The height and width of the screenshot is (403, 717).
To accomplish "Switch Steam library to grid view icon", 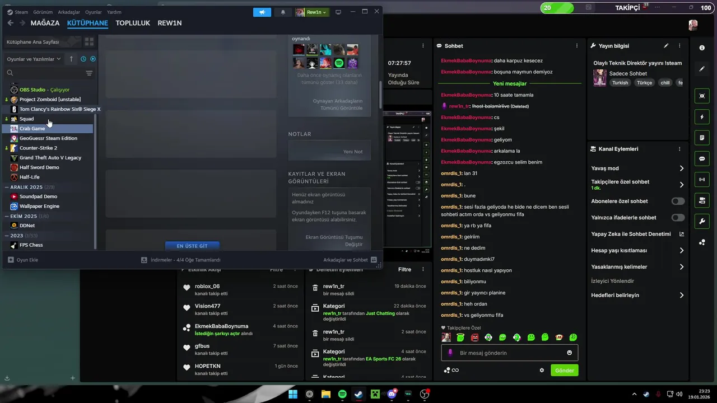I will click(x=89, y=42).
